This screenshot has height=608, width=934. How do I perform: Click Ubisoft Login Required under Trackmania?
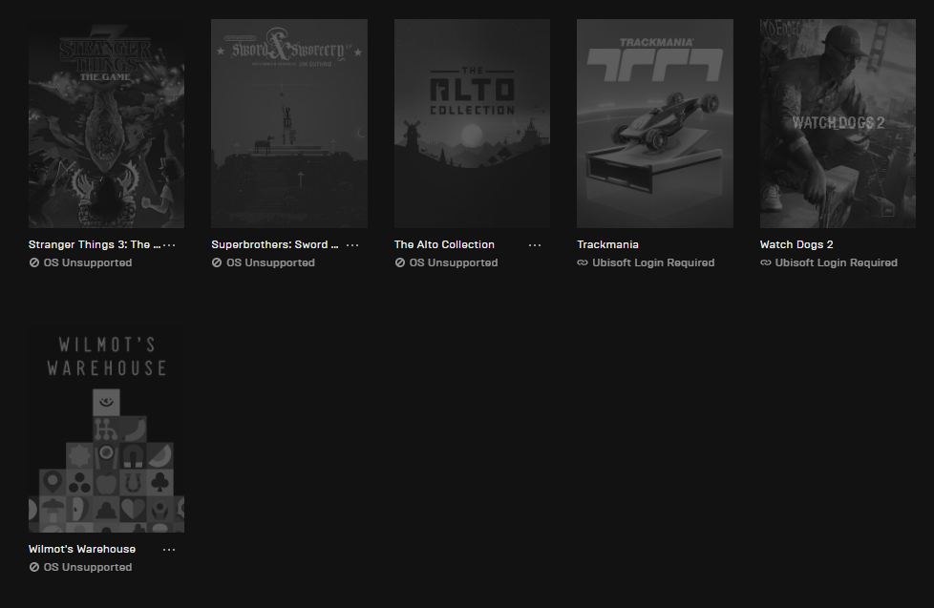(653, 262)
